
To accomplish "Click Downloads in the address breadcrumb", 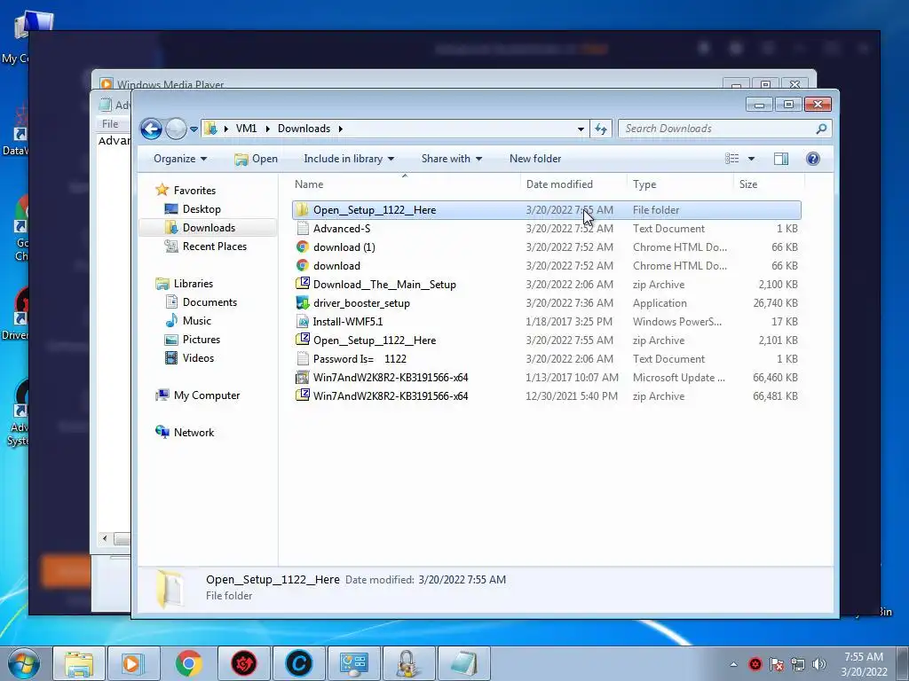I will 304,129.
